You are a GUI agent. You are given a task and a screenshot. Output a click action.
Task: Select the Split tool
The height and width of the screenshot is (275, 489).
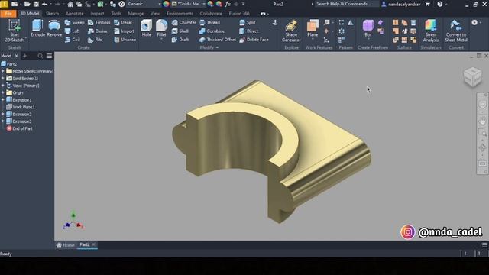coord(248,22)
